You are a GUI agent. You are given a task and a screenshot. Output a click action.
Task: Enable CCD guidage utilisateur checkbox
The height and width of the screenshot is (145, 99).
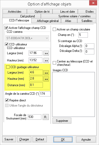tap(8, 67)
